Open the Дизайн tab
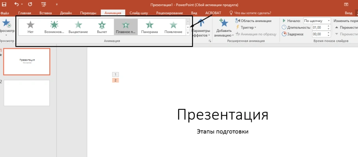Screen dimensions: 358x157 66,13
